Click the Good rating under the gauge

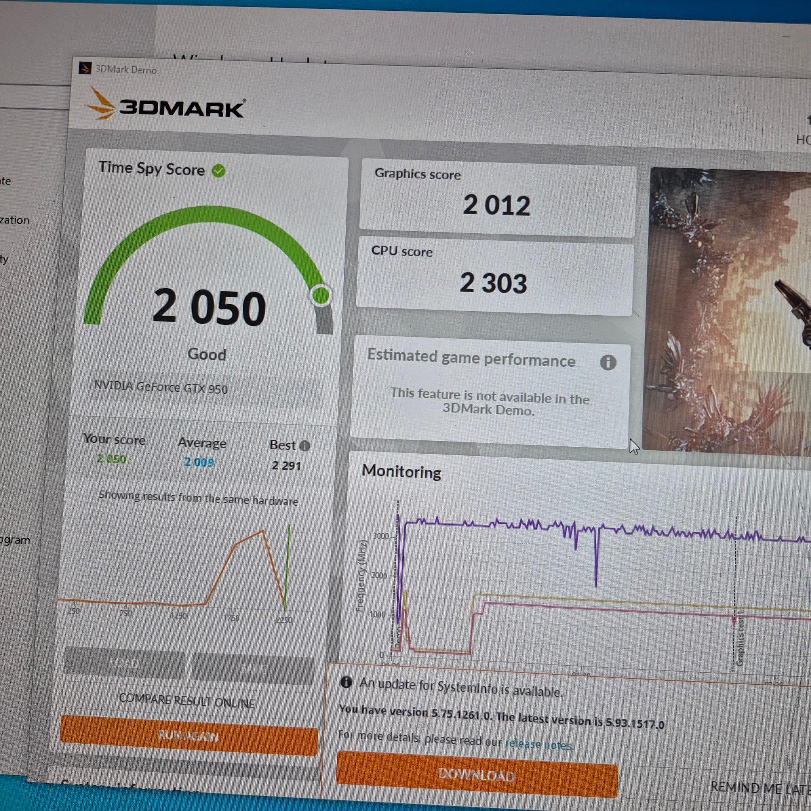(207, 354)
